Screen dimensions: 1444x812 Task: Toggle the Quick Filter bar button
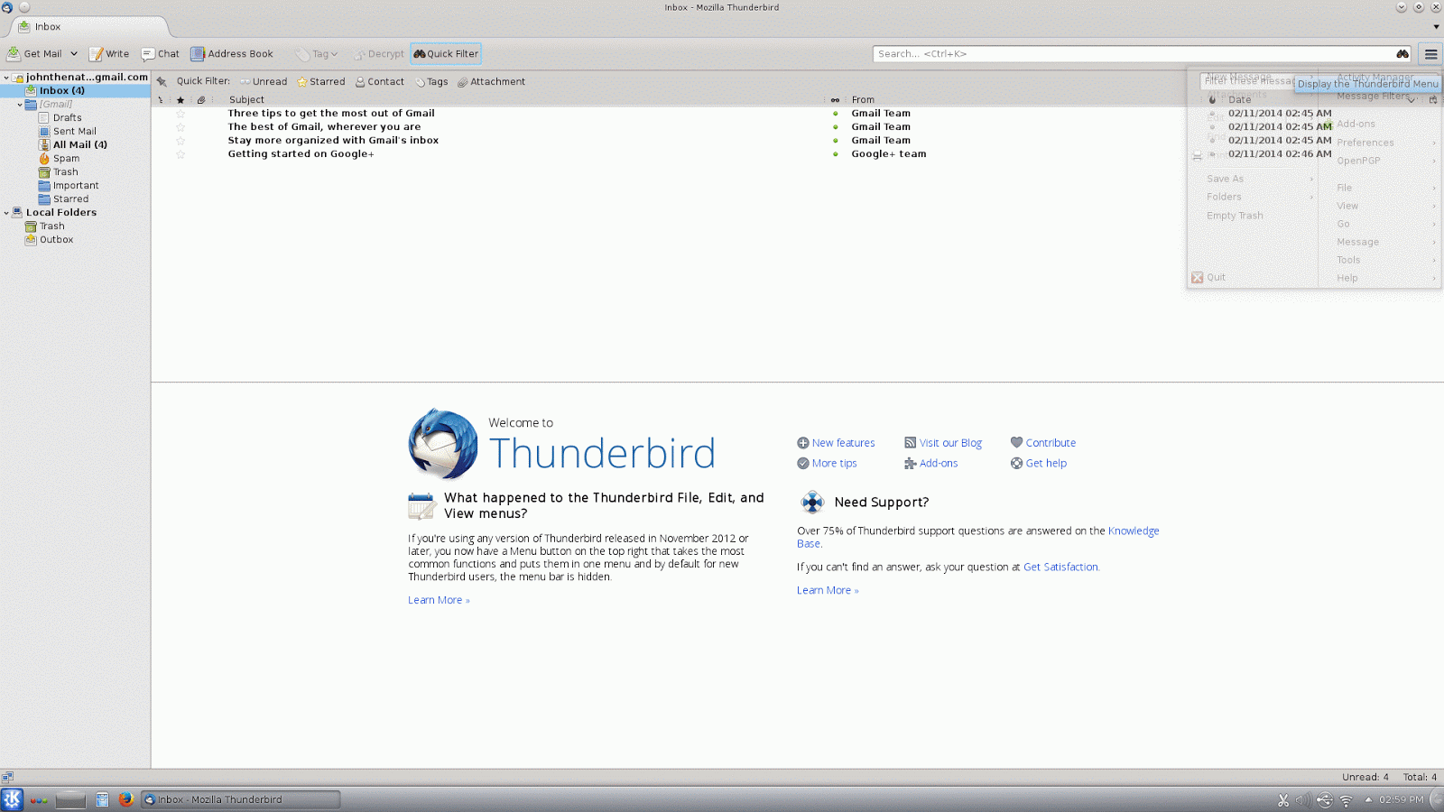pyautogui.click(x=446, y=54)
